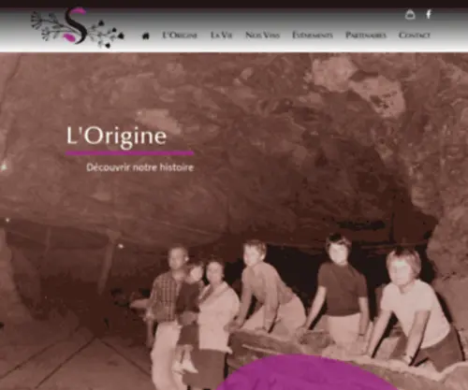Open the Facebook page icon

coord(429,14)
